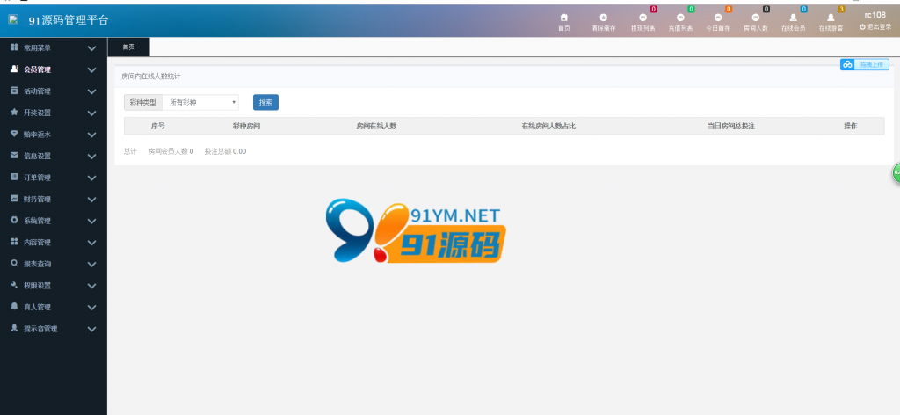The height and width of the screenshot is (415, 900).
Task: Click the 在线房间人数占比 column header
Action: point(548,127)
